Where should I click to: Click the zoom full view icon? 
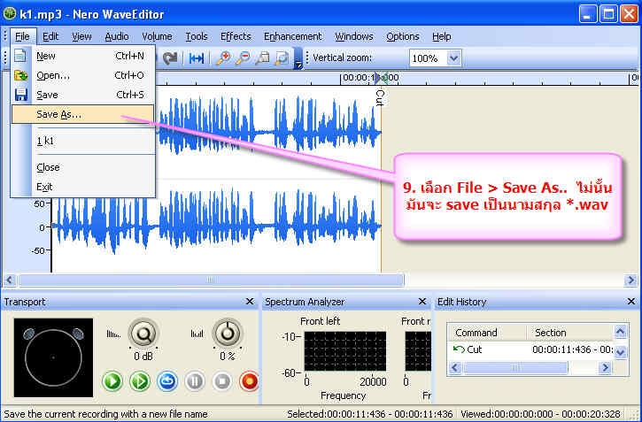tap(282, 58)
